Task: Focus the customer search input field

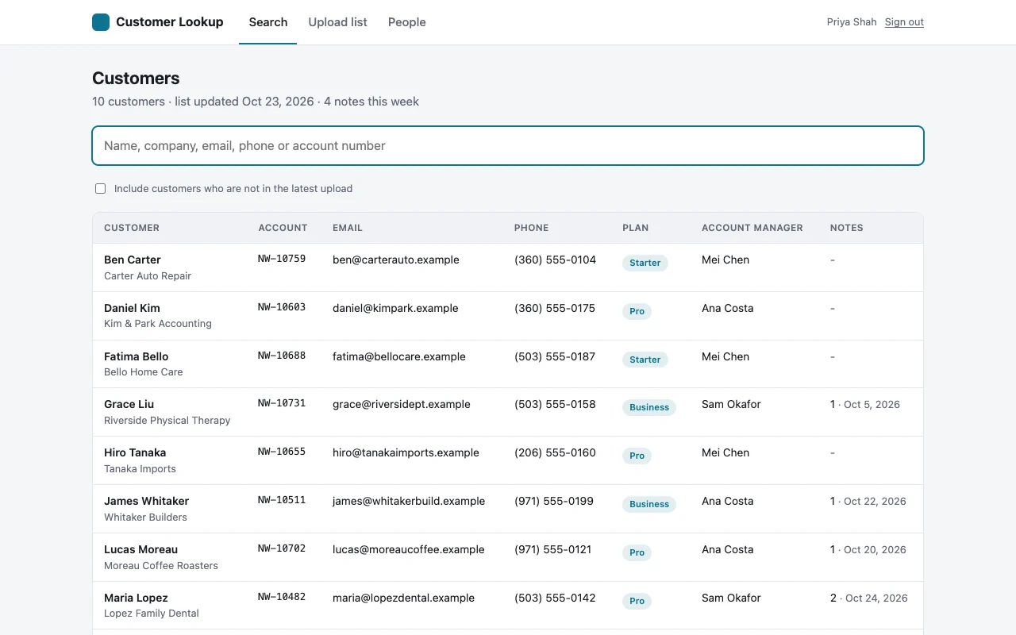Action: tap(508, 145)
